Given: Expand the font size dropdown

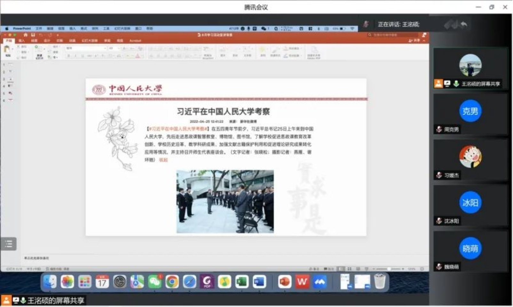Looking at the screenshot, I should tap(118, 48).
